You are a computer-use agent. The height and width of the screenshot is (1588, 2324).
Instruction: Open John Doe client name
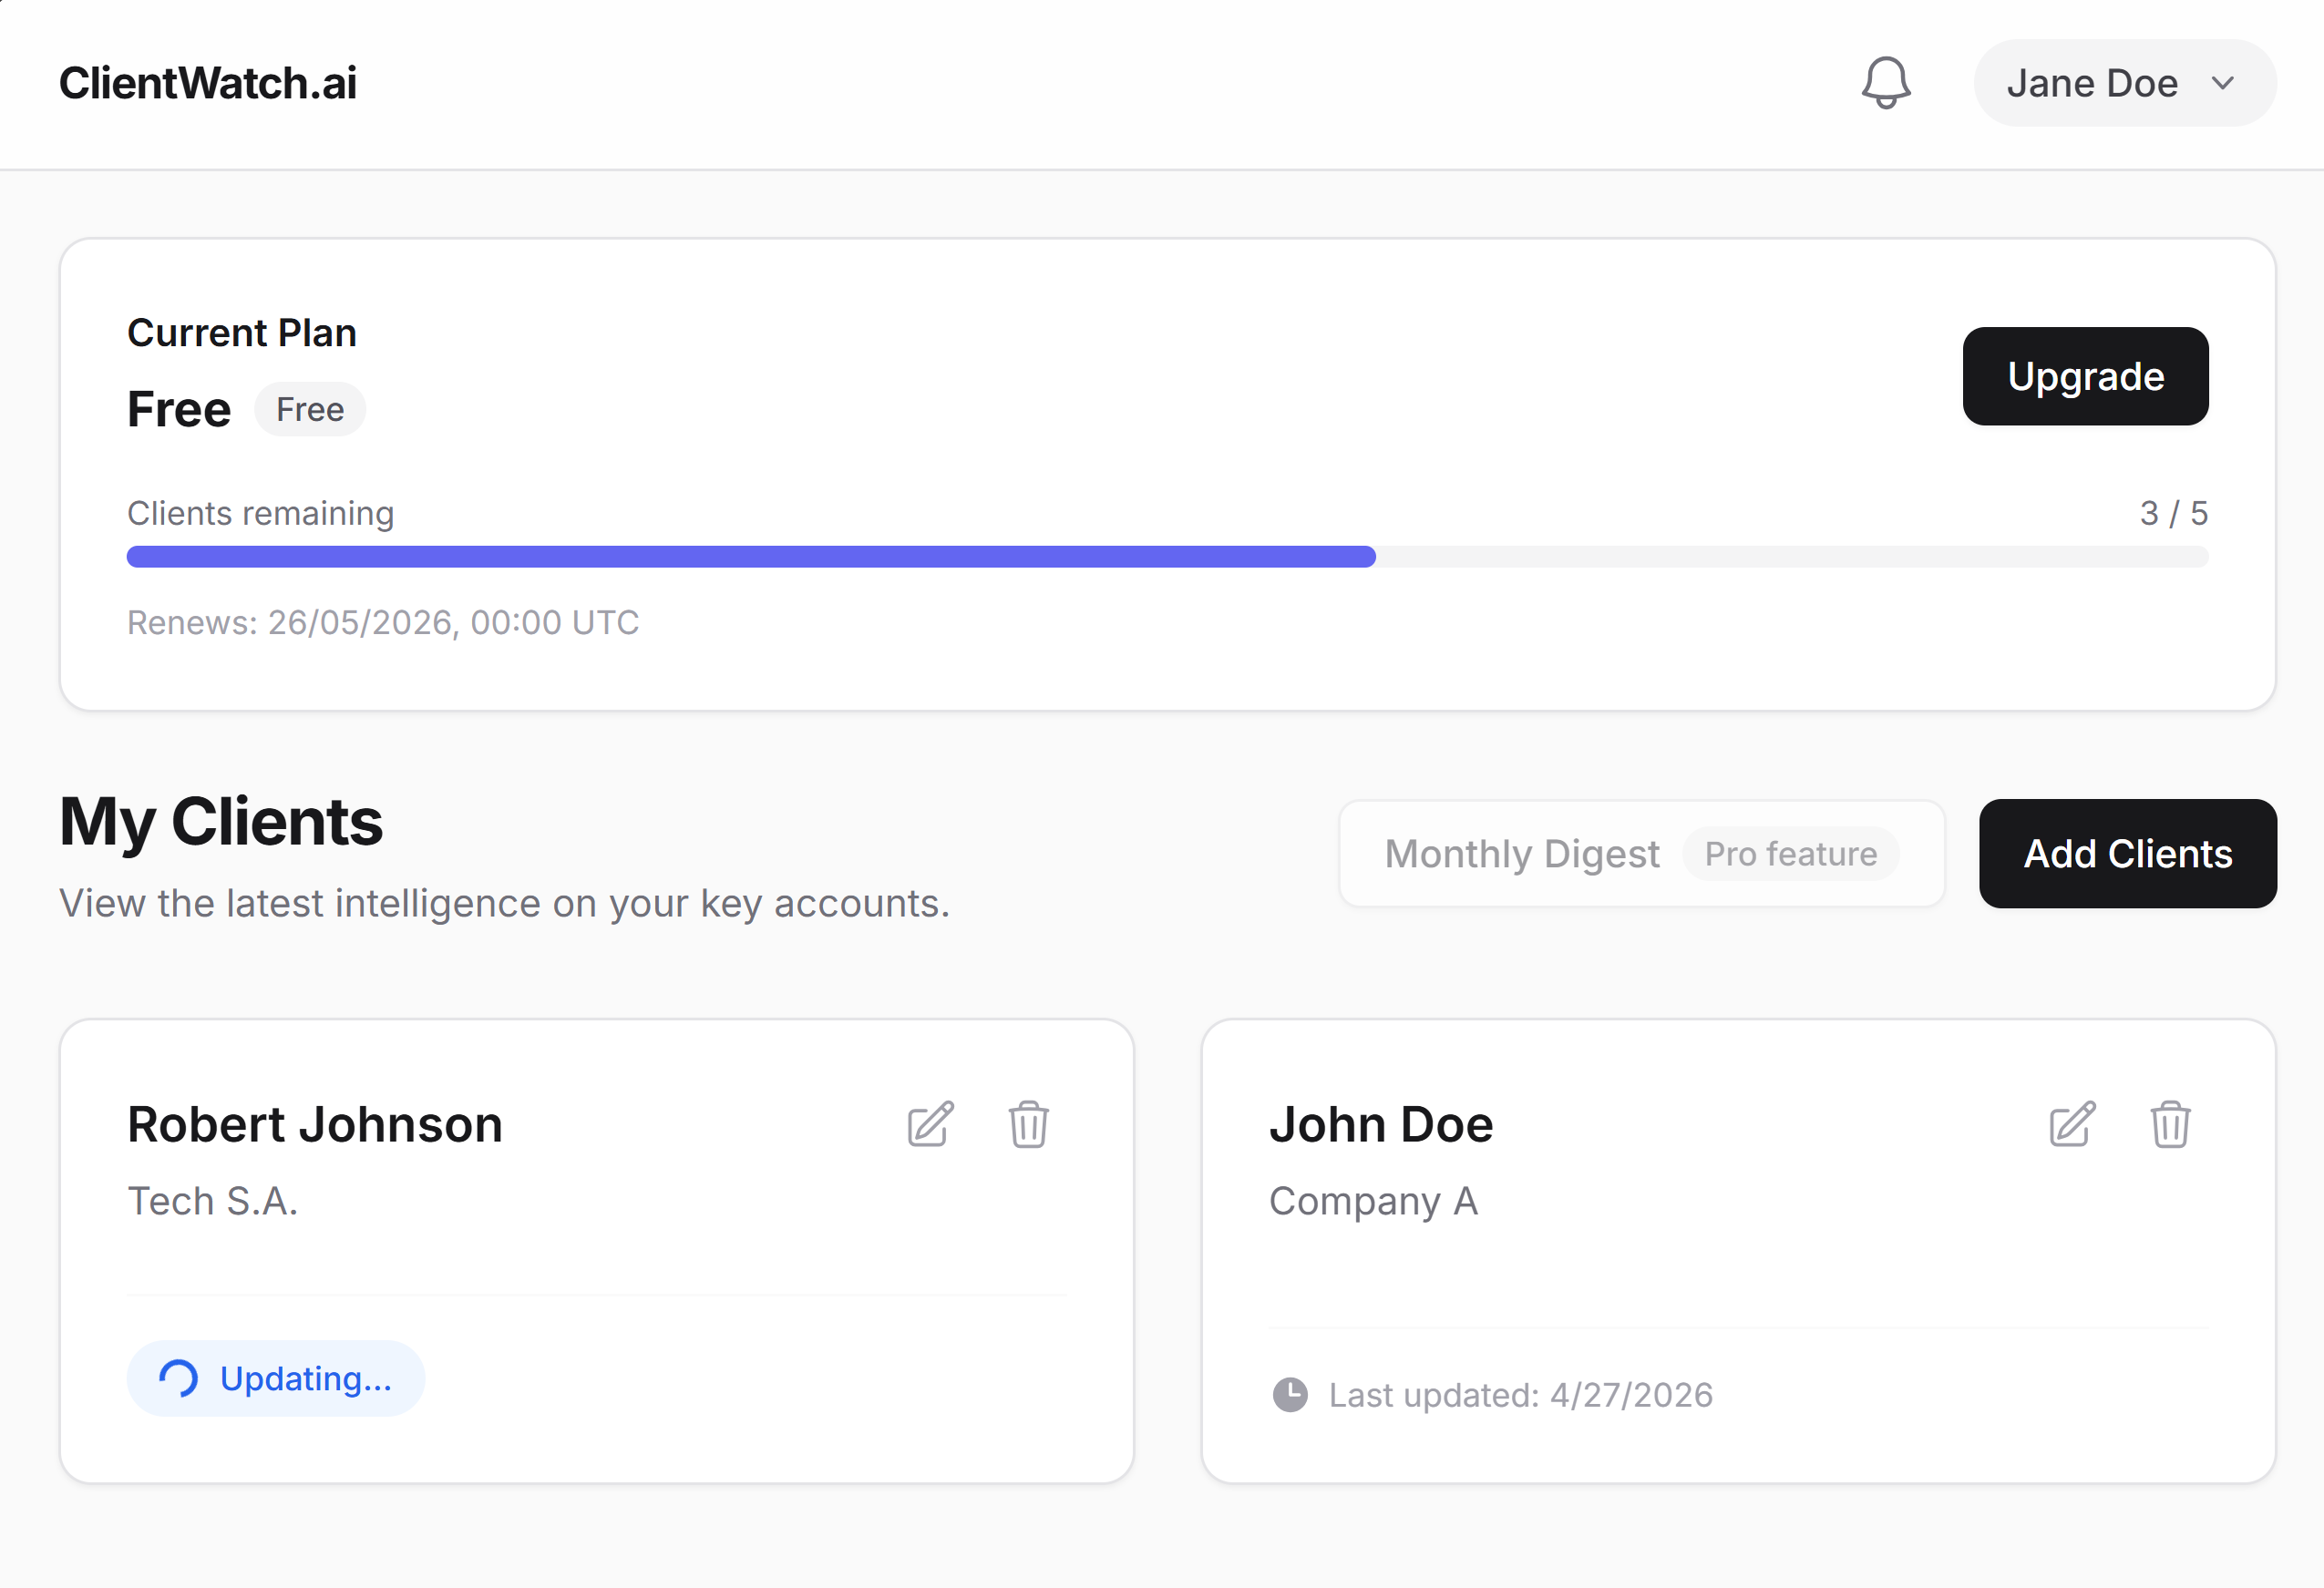(x=1381, y=1124)
